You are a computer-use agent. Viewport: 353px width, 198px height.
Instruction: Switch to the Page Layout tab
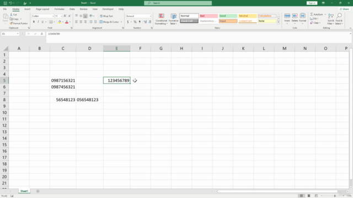coord(42,9)
